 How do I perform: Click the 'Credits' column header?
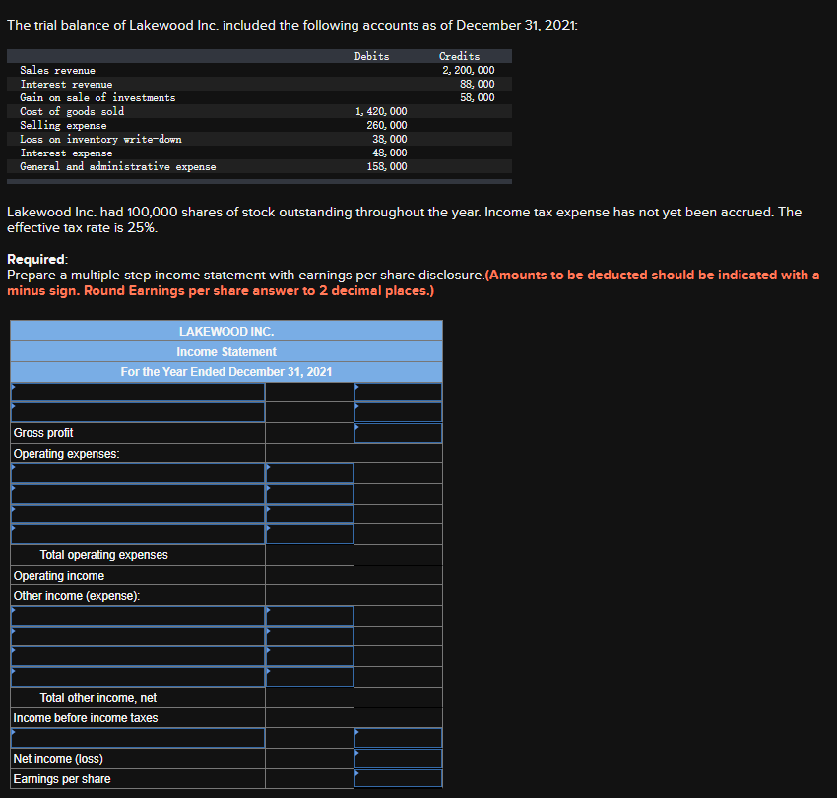(459, 56)
